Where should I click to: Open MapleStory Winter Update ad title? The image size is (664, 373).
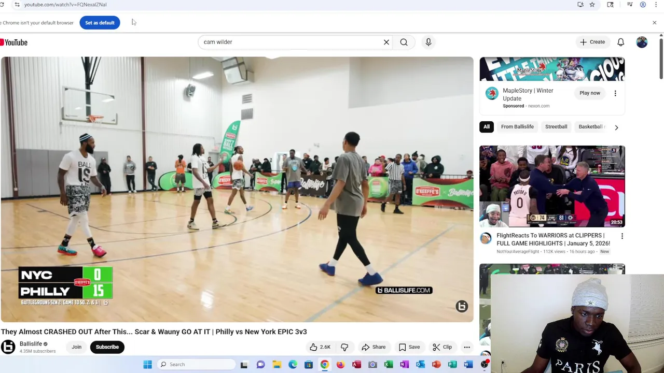click(528, 94)
